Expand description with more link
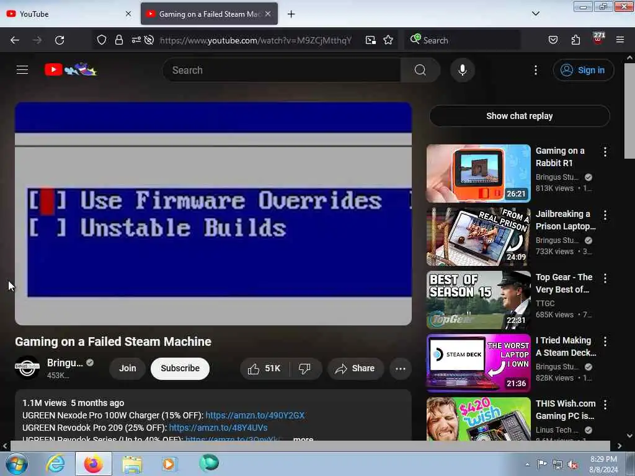Image resolution: width=635 pixels, height=476 pixels. (x=303, y=438)
